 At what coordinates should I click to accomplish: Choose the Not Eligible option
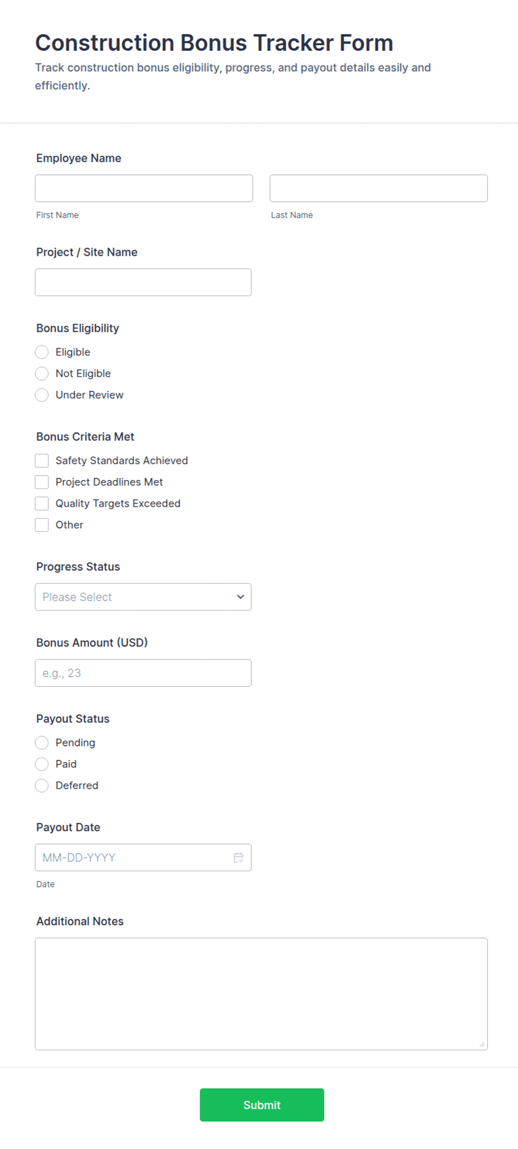(x=42, y=374)
